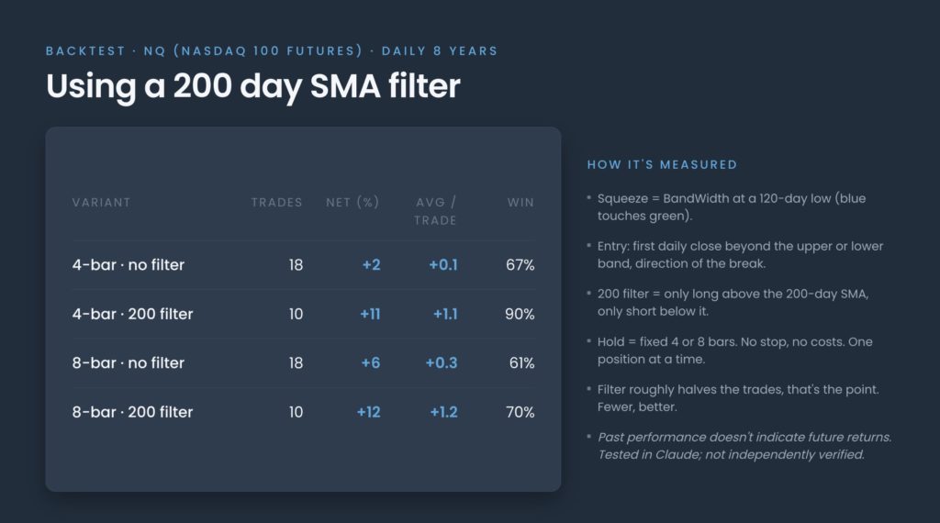Screen dimensions: 940x523
Task: Select the "4-bar · 200 filter" row label
Action: [132, 314]
